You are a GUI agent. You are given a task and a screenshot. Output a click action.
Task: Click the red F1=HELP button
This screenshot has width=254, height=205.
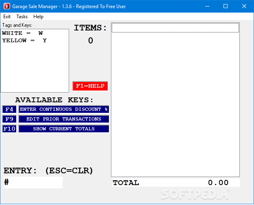pos(90,86)
